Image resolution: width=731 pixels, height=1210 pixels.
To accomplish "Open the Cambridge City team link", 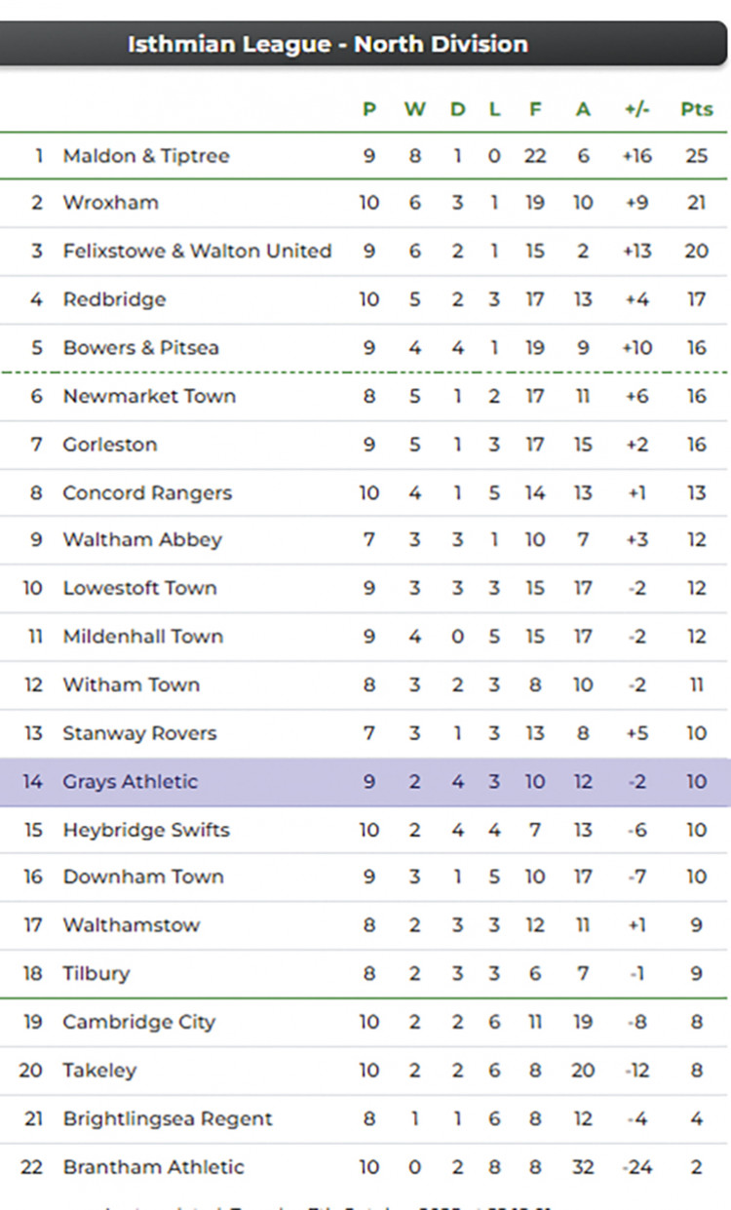I will [139, 1022].
